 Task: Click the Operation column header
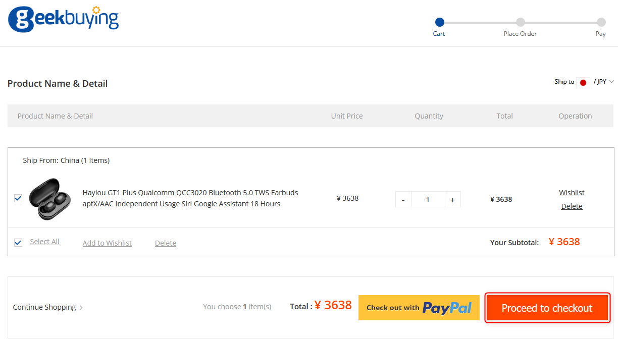pos(575,116)
